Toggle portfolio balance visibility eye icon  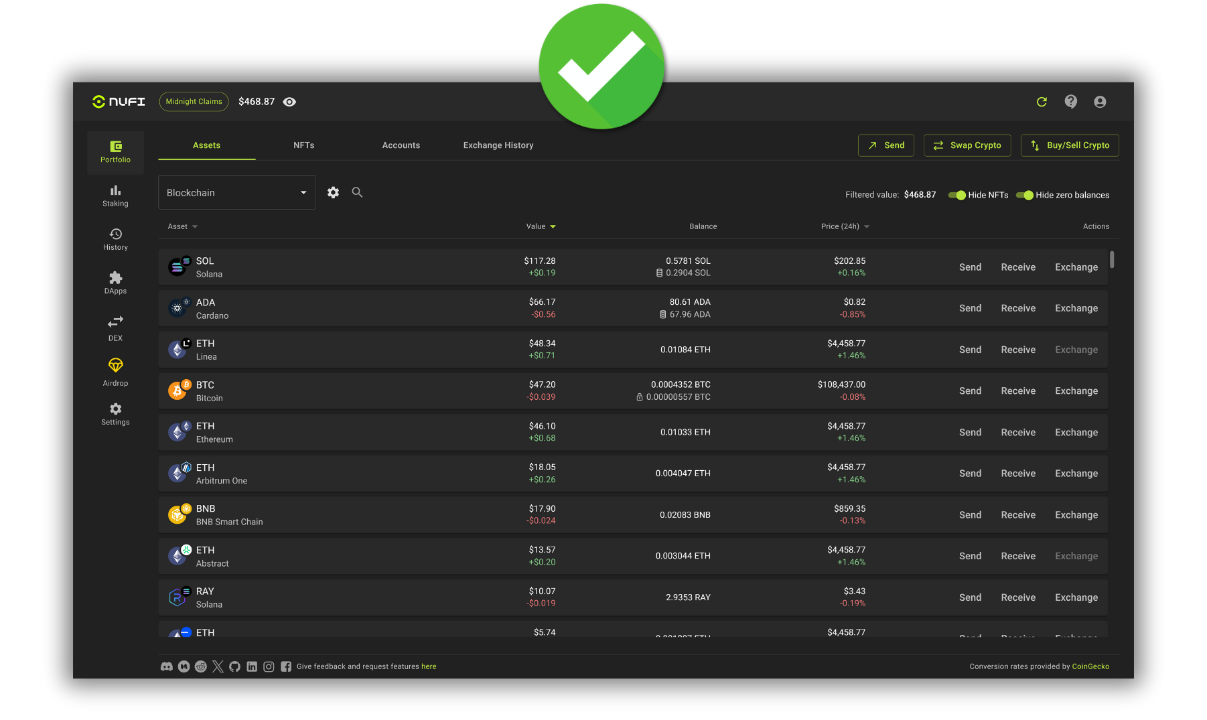click(x=289, y=102)
